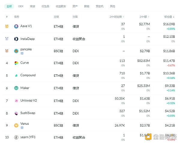Image resolution: width=180 pixels, height=143 pixels.
Task: Click pancake 24H volume $2.79B
Action: 145,51
